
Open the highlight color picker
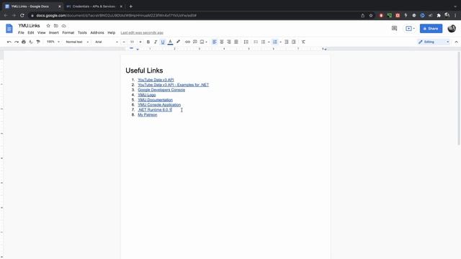(178, 42)
